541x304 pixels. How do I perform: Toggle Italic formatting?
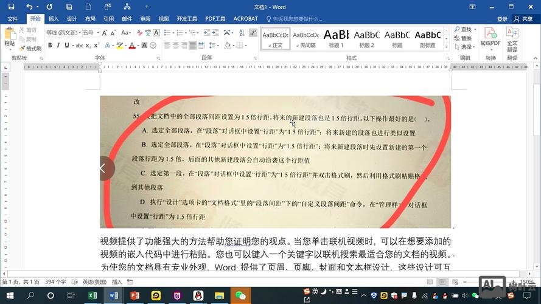point(58,45)
